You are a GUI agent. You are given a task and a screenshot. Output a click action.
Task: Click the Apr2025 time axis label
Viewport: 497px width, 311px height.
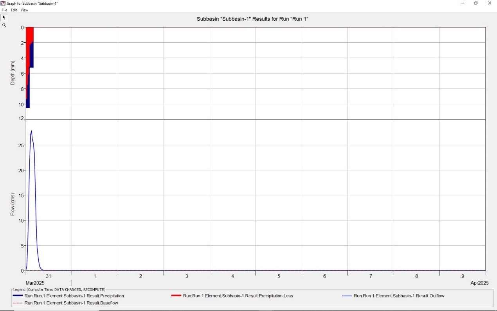click(479, 283)
